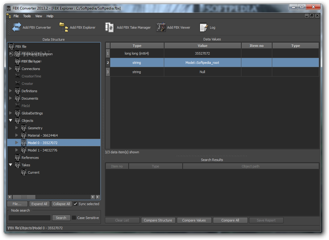Click the Expand All button
329x240 pixels.
(39, 204)
